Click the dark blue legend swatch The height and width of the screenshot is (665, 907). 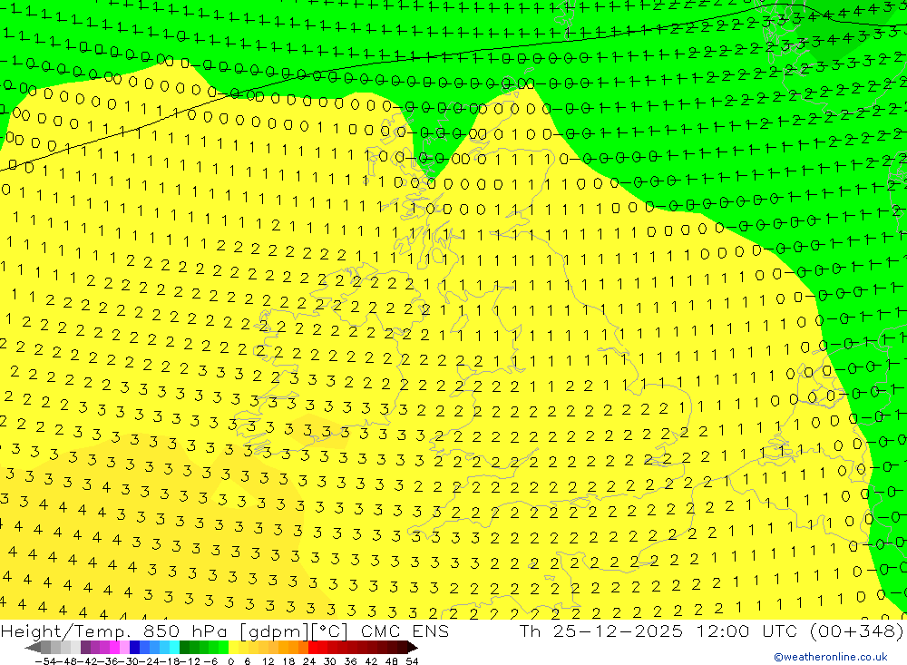(x=135, y=648)
